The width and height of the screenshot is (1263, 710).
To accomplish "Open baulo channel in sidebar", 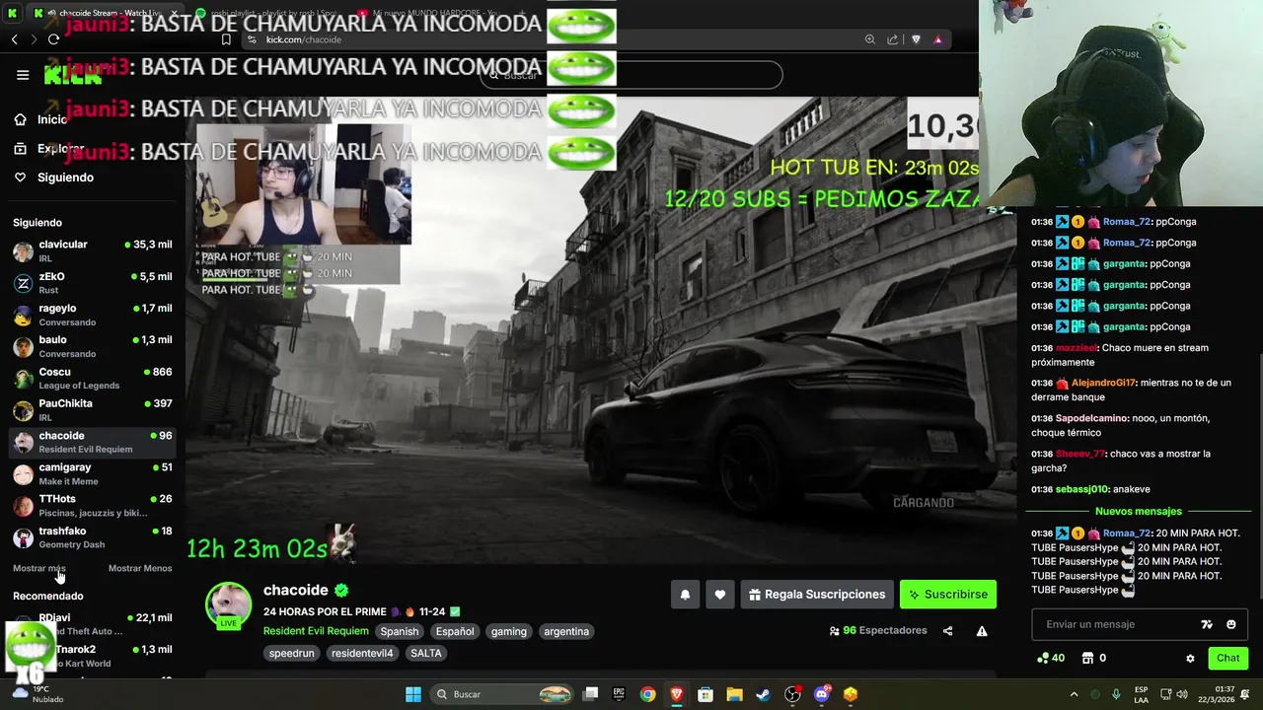I will coord(93,346).
